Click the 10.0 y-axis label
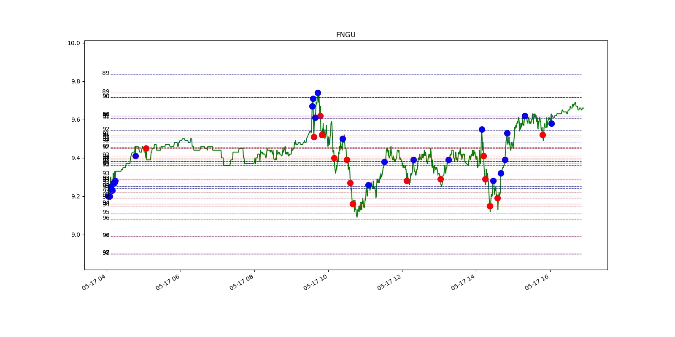Image resolution: width=675 pixels, height=337 pixels. [x=74, y=43]
